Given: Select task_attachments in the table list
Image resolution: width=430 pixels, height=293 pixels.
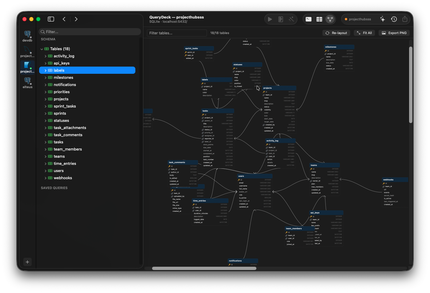Looking at the screenshot, I should pyautogui.click(x=87, y=128).
